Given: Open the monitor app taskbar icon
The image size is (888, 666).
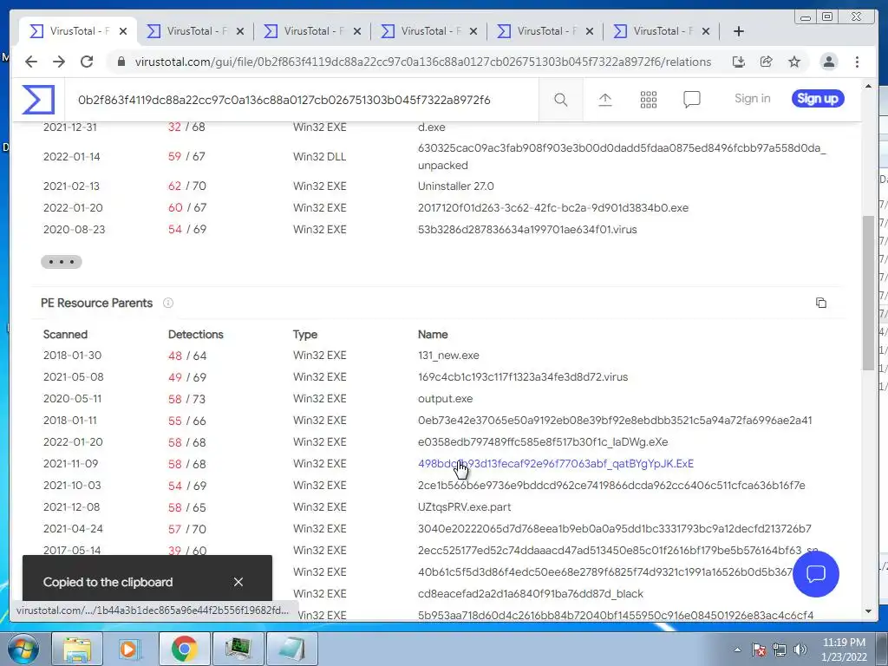Looking at the screenshot, I should (x=238, y=649).
